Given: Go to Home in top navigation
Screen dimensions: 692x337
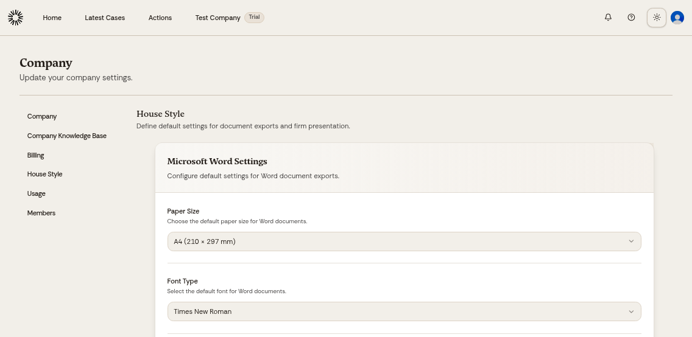Looking at the screenshot, I should 52,18.
